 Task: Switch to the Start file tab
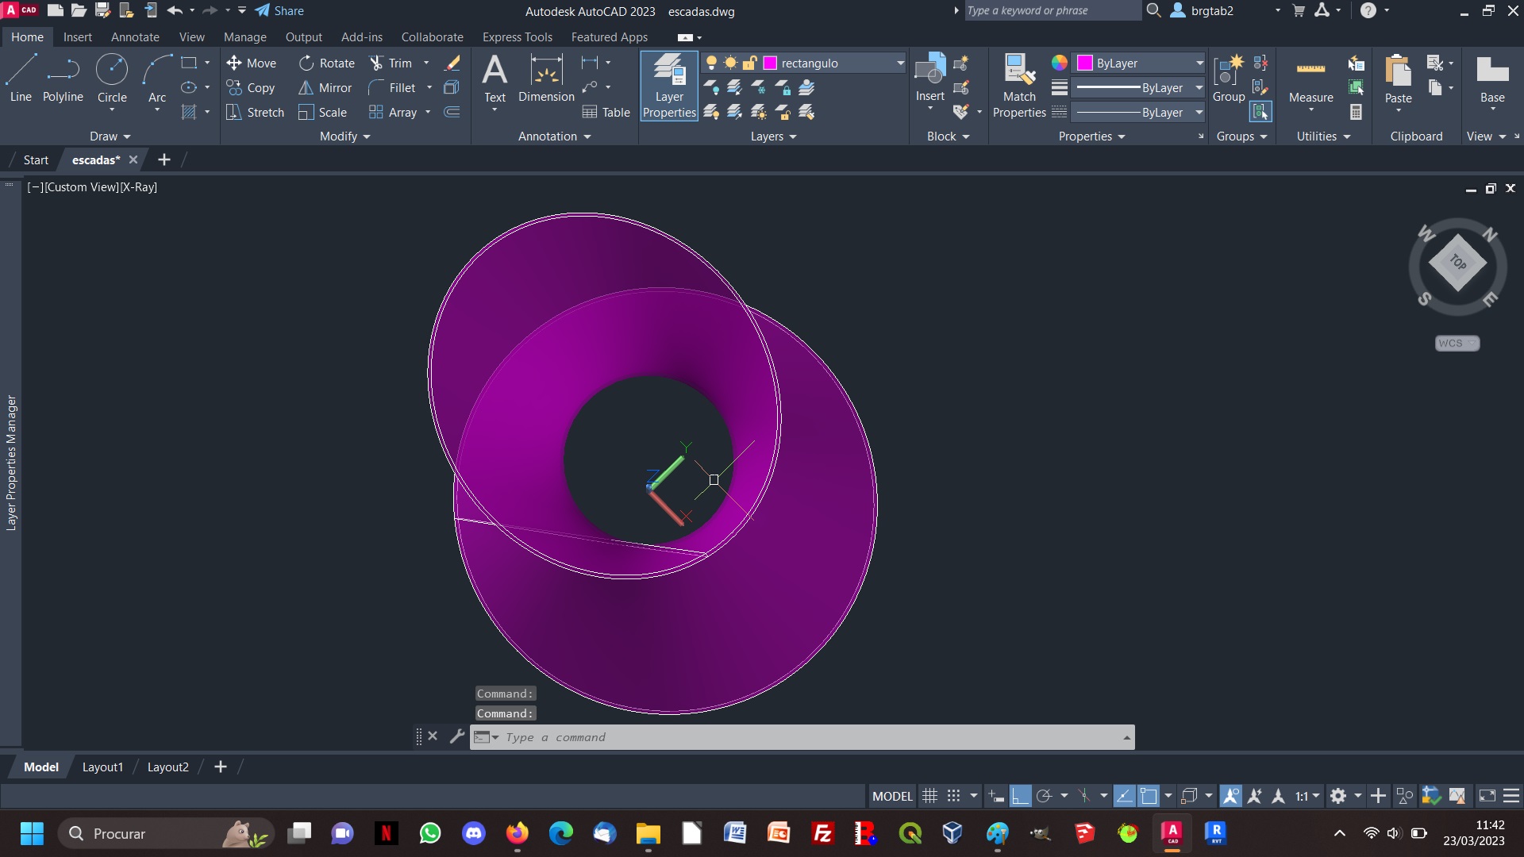(x=36, y=159)
